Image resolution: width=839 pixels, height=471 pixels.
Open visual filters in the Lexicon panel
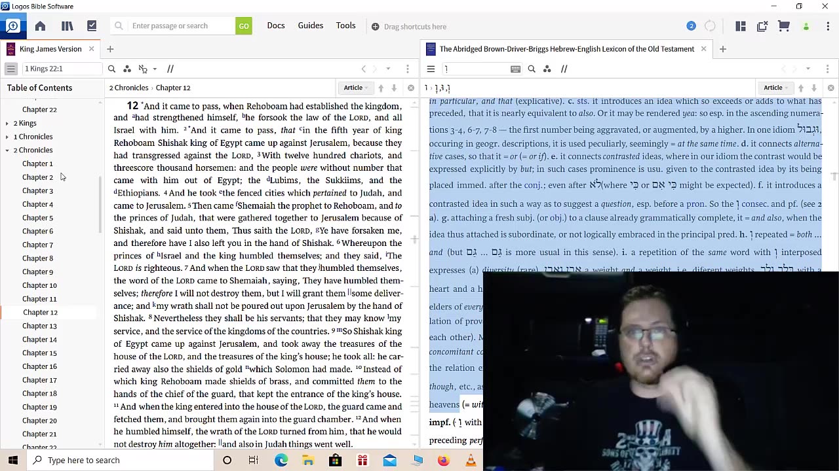(x=547, y=69)
